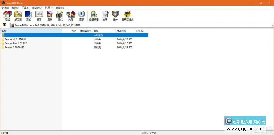Sort by the Type (类型) column header

click(104, 31)
